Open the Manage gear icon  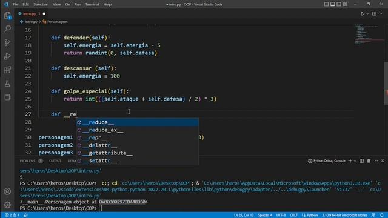[7, 205]
